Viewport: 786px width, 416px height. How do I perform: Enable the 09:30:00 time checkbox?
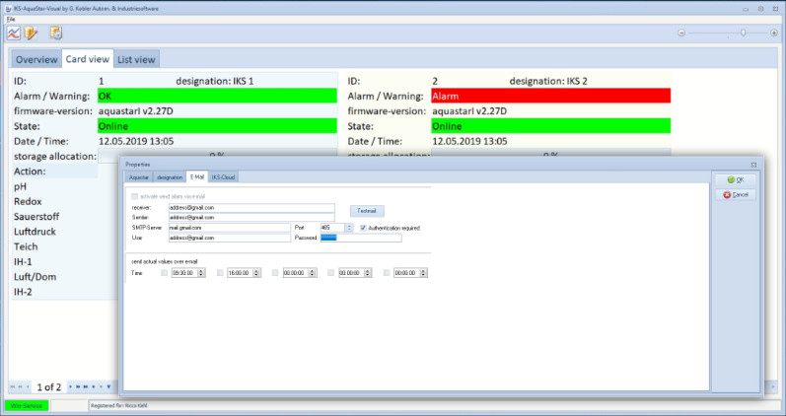[164, 272]
